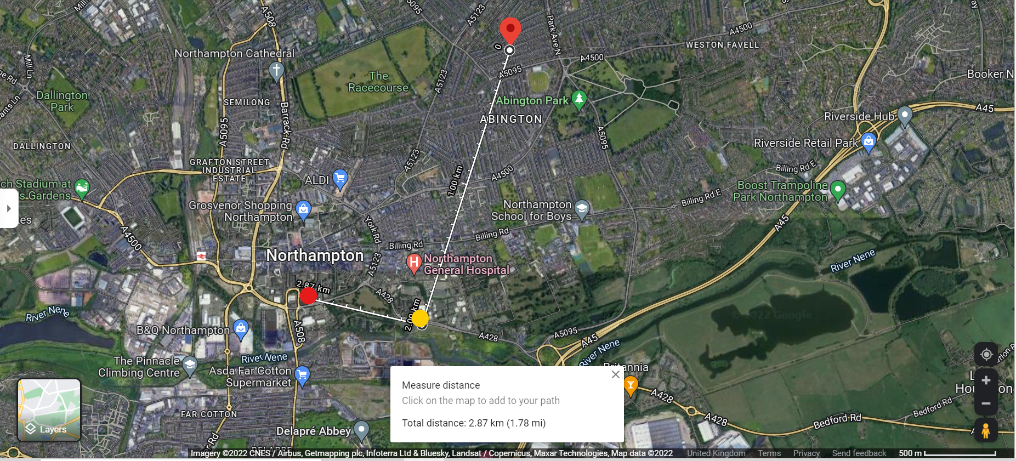Expand the collapsed side panel arrow

(9, 208)
